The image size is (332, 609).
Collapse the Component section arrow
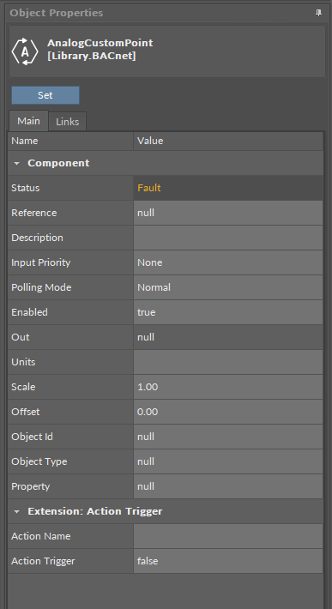(x=16, y=164)
